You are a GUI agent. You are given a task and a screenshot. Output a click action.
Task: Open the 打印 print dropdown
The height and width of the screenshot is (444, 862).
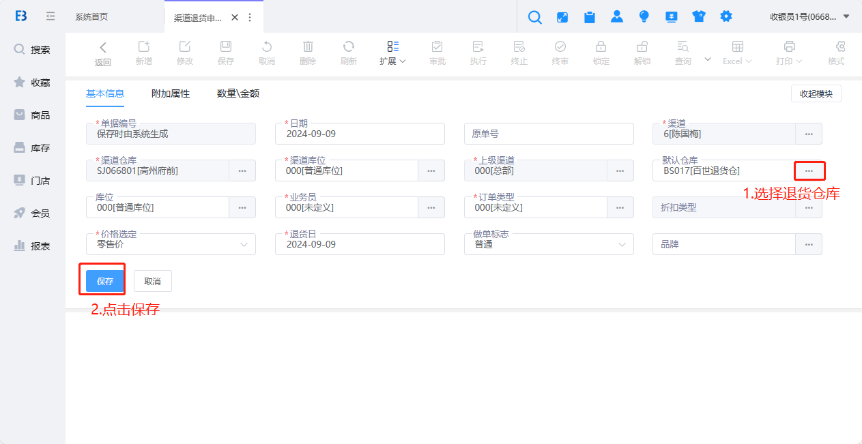click(789, 53)
